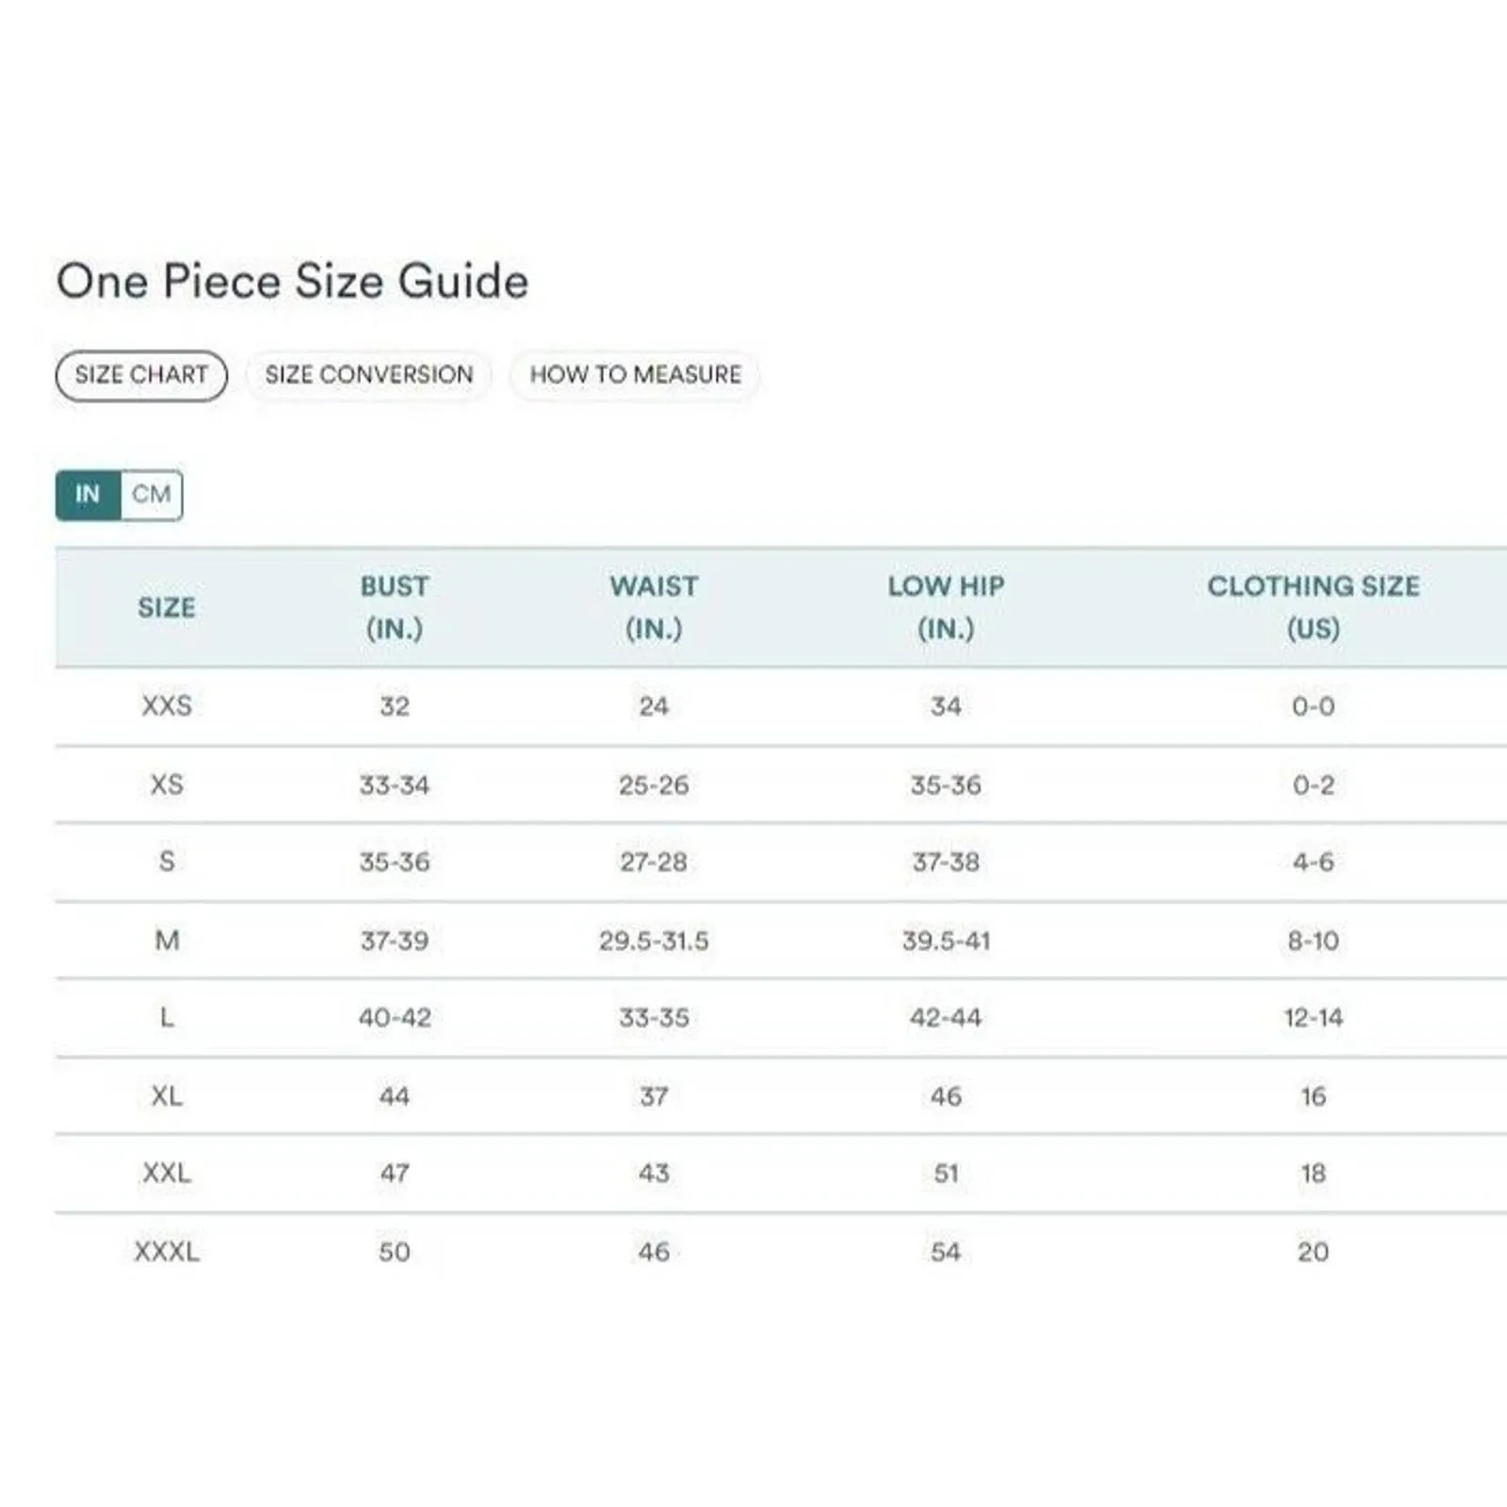Select the XXXL size row label
The width and height of the screenshot is (1507, 1507).
point(167,1252)
